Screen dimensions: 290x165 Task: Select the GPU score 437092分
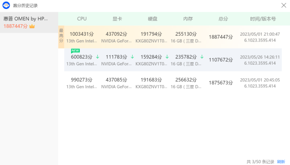(x=116, y=34)
